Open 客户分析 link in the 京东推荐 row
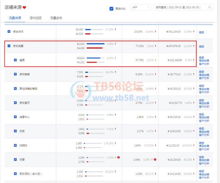 (x=204, y=78)
